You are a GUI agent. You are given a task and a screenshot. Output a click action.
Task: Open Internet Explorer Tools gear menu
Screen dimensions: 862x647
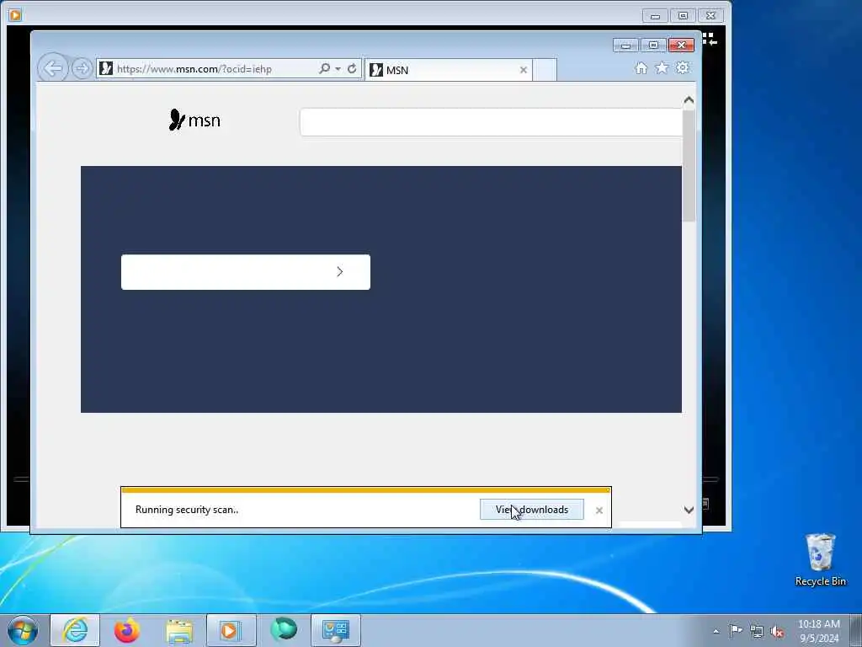(x=682, y=67)
